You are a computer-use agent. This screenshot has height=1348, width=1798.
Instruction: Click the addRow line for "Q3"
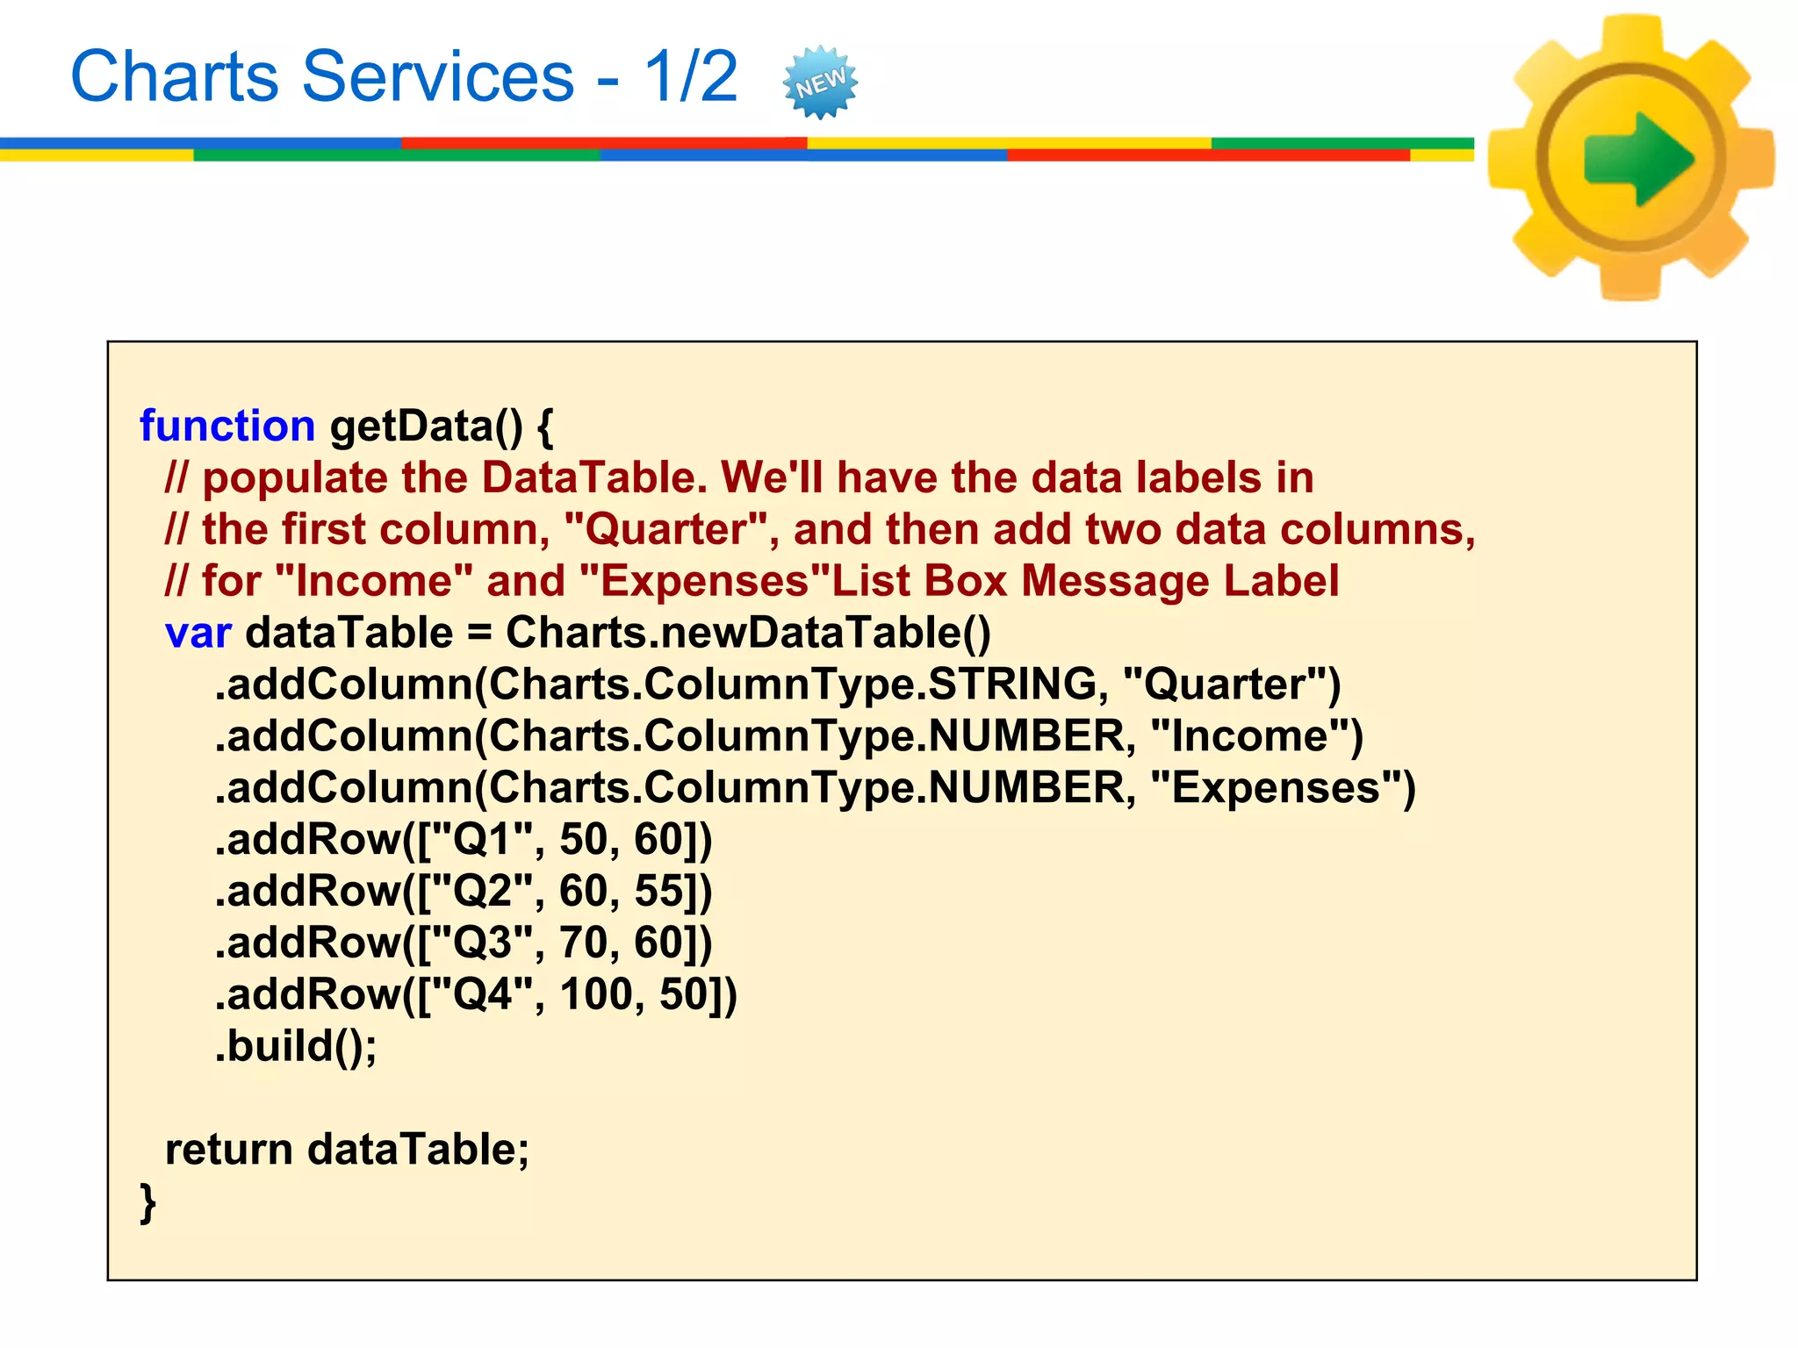(464, 943)
